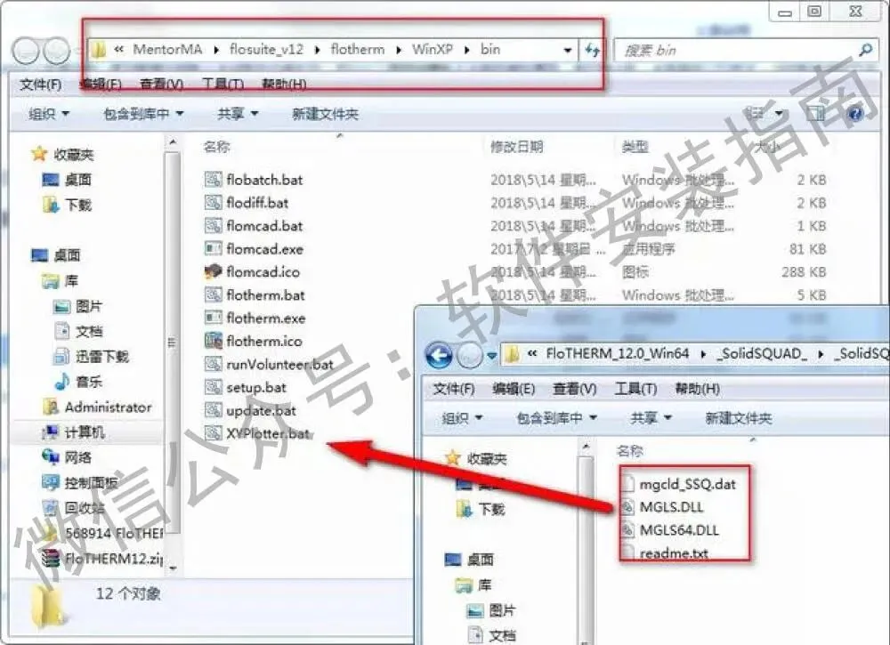Open 包含到库中 dropdown in SolidSQUAD window
890x645 pixels.
557,418
